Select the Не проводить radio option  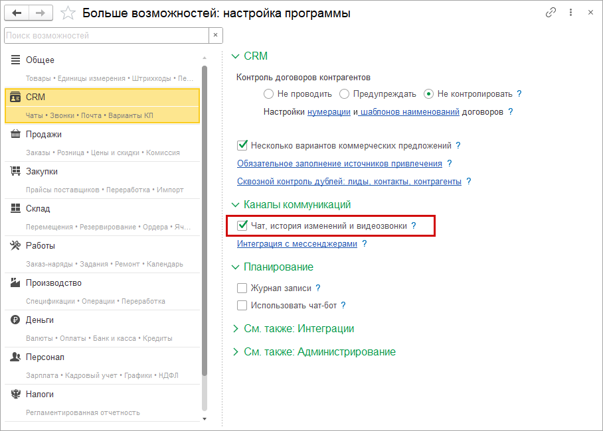click(x=268, y=93)
